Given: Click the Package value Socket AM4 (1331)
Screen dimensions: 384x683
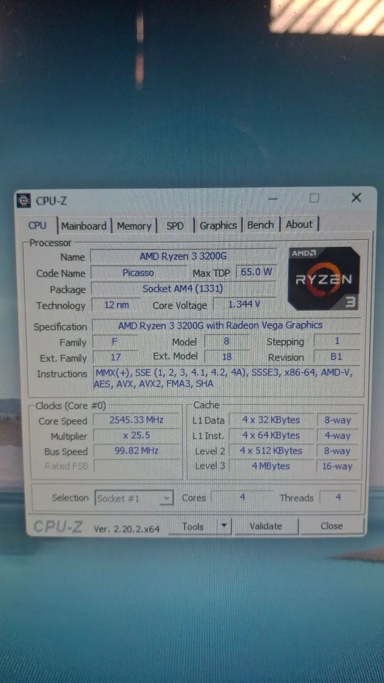Looking at the screenshot, I should click(x=183, y=289).
